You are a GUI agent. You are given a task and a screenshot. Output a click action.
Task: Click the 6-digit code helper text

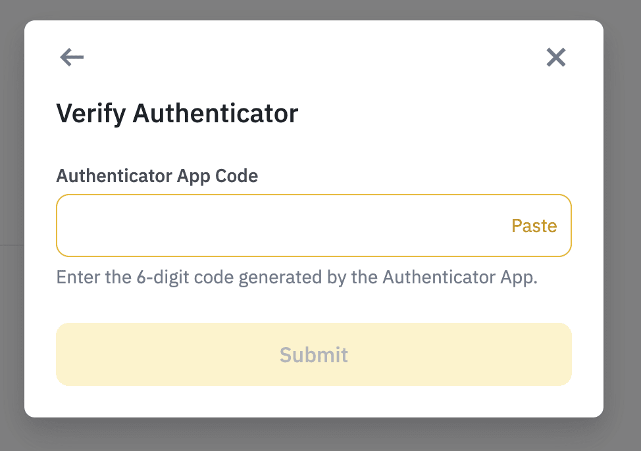(x=297, y=277)
